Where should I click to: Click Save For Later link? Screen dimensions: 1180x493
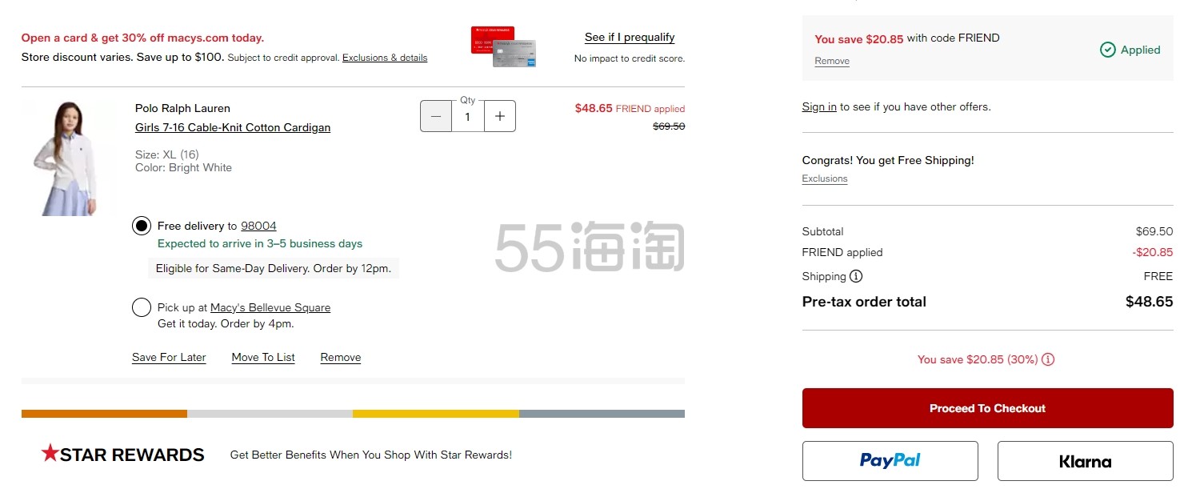(169, 358)
